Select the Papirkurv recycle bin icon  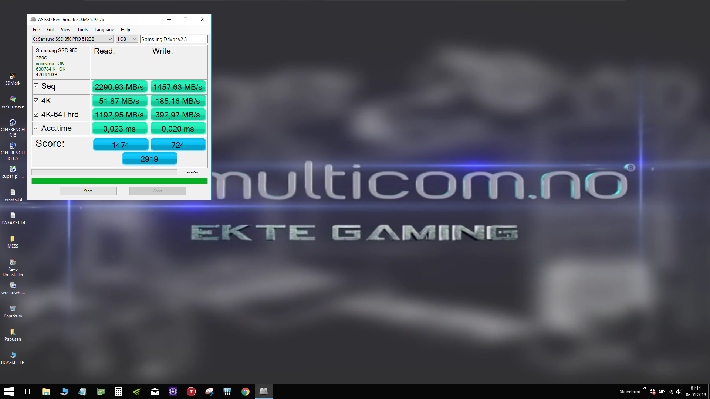[x=13, y=312]
